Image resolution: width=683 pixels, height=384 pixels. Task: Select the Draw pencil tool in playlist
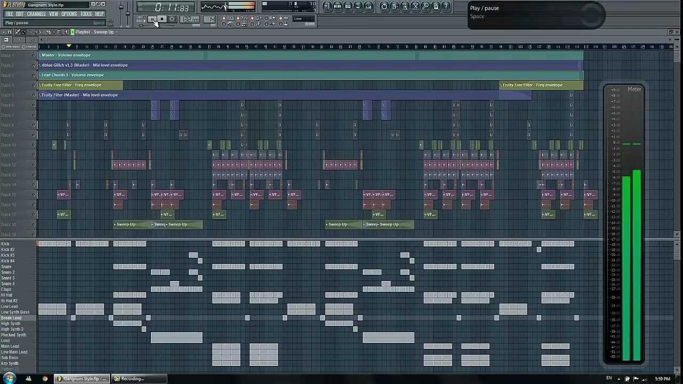18,32
